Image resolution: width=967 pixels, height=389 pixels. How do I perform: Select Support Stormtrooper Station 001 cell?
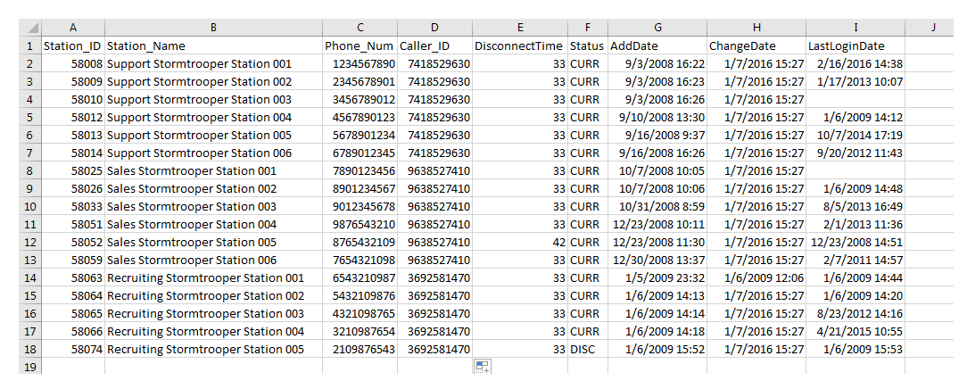[x=213, y=63]
